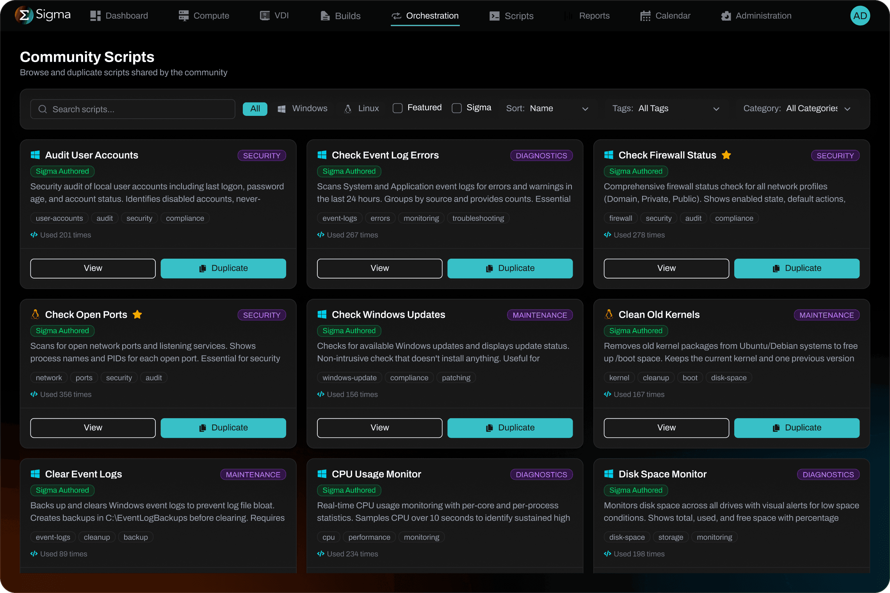Click the Search scripts input field
Screen dimensions: 890x593
pyautogui.click(x=141, y=109)
